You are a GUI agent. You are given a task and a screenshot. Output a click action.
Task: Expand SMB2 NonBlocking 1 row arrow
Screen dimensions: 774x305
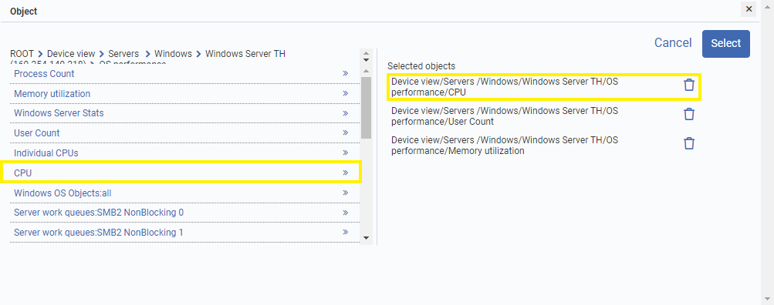click(x=346, y=232)
